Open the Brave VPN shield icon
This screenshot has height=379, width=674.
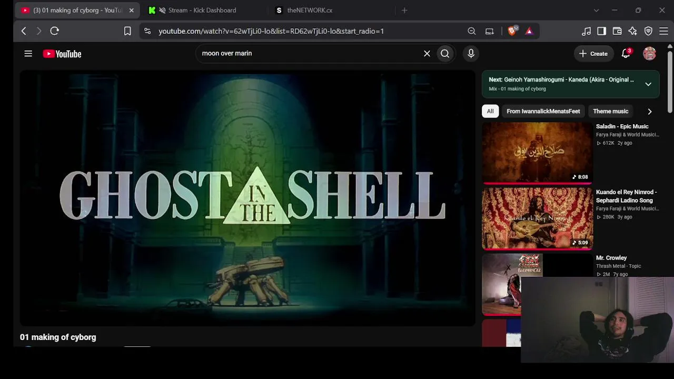coord(648,31)
